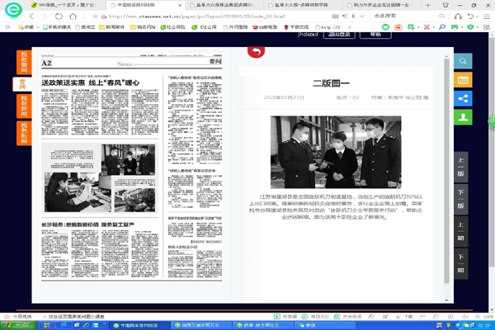Click the Windows Start button
The height and width of the screenshot is (330, 495).
[x=8, y=324]
